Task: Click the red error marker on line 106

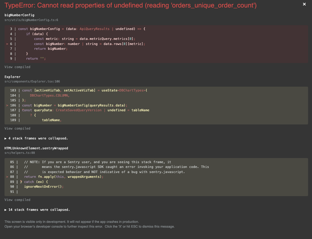Action: [x=7, y=105]
